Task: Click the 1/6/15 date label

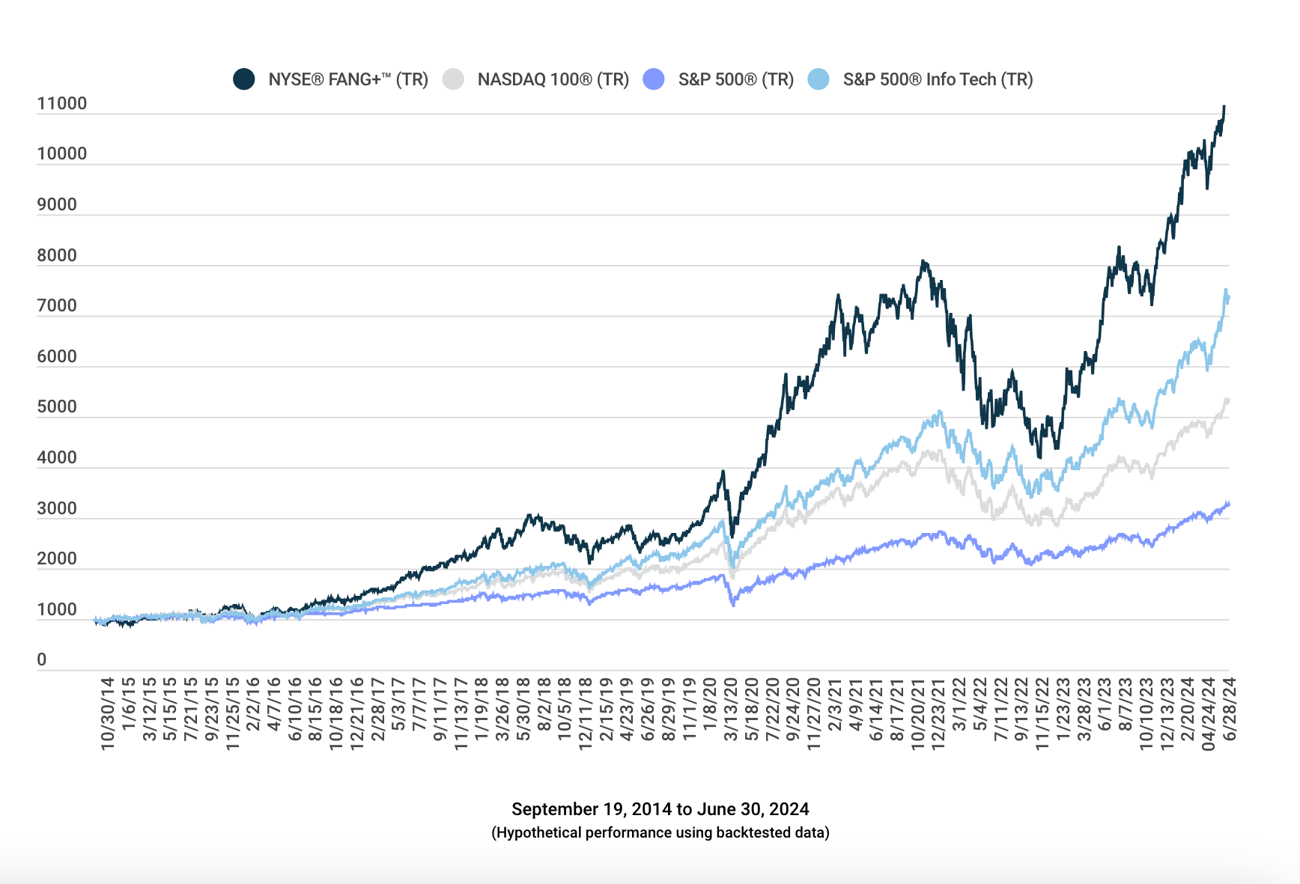Action: (129, 704)
